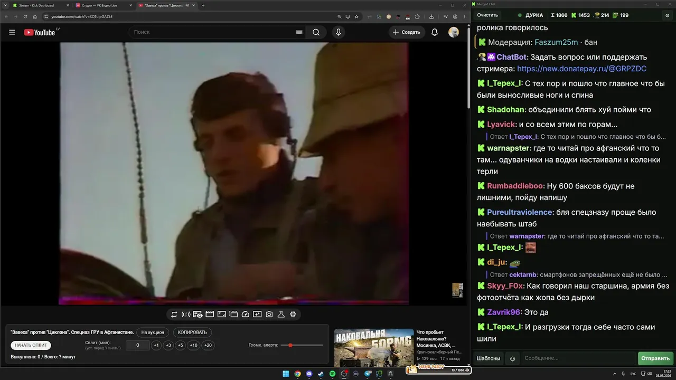Switch to Stream - Kick Dashboard tab
Image resolution: width=676 pixels, height=380 pixels.
click(x=41, y=5)
